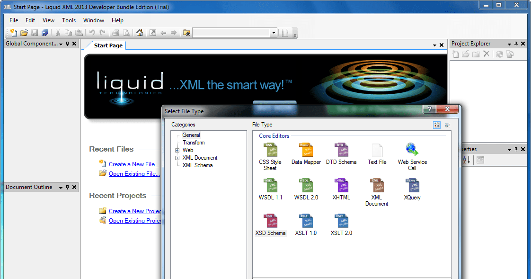
Task: Select the Web Service Call file type
Action: point(412,157)
